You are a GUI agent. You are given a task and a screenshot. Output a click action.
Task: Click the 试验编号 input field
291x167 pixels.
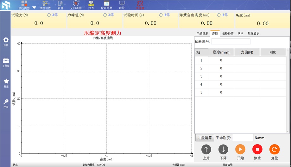(x=231, y=41)
